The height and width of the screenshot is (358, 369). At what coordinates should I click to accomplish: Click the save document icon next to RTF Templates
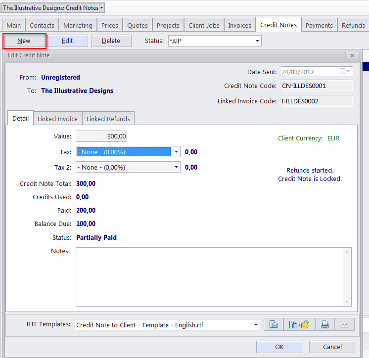coord(274,325)
